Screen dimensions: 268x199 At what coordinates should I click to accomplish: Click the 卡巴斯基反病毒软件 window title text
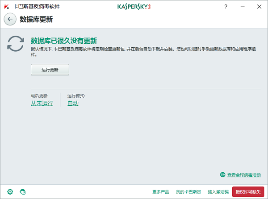tap(37, 7)
